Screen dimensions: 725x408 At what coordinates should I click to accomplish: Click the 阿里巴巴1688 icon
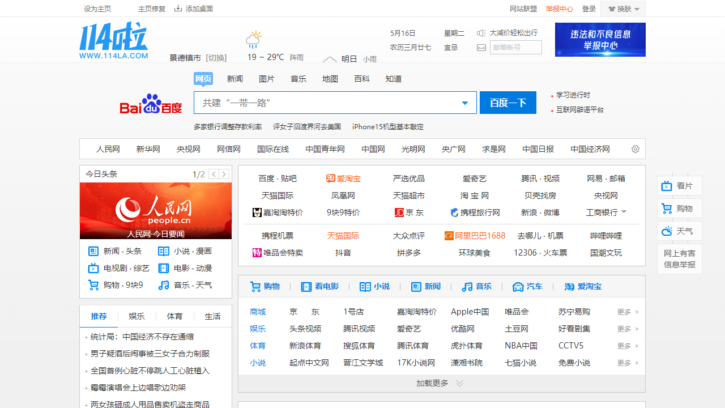click(x=449, y=236)
